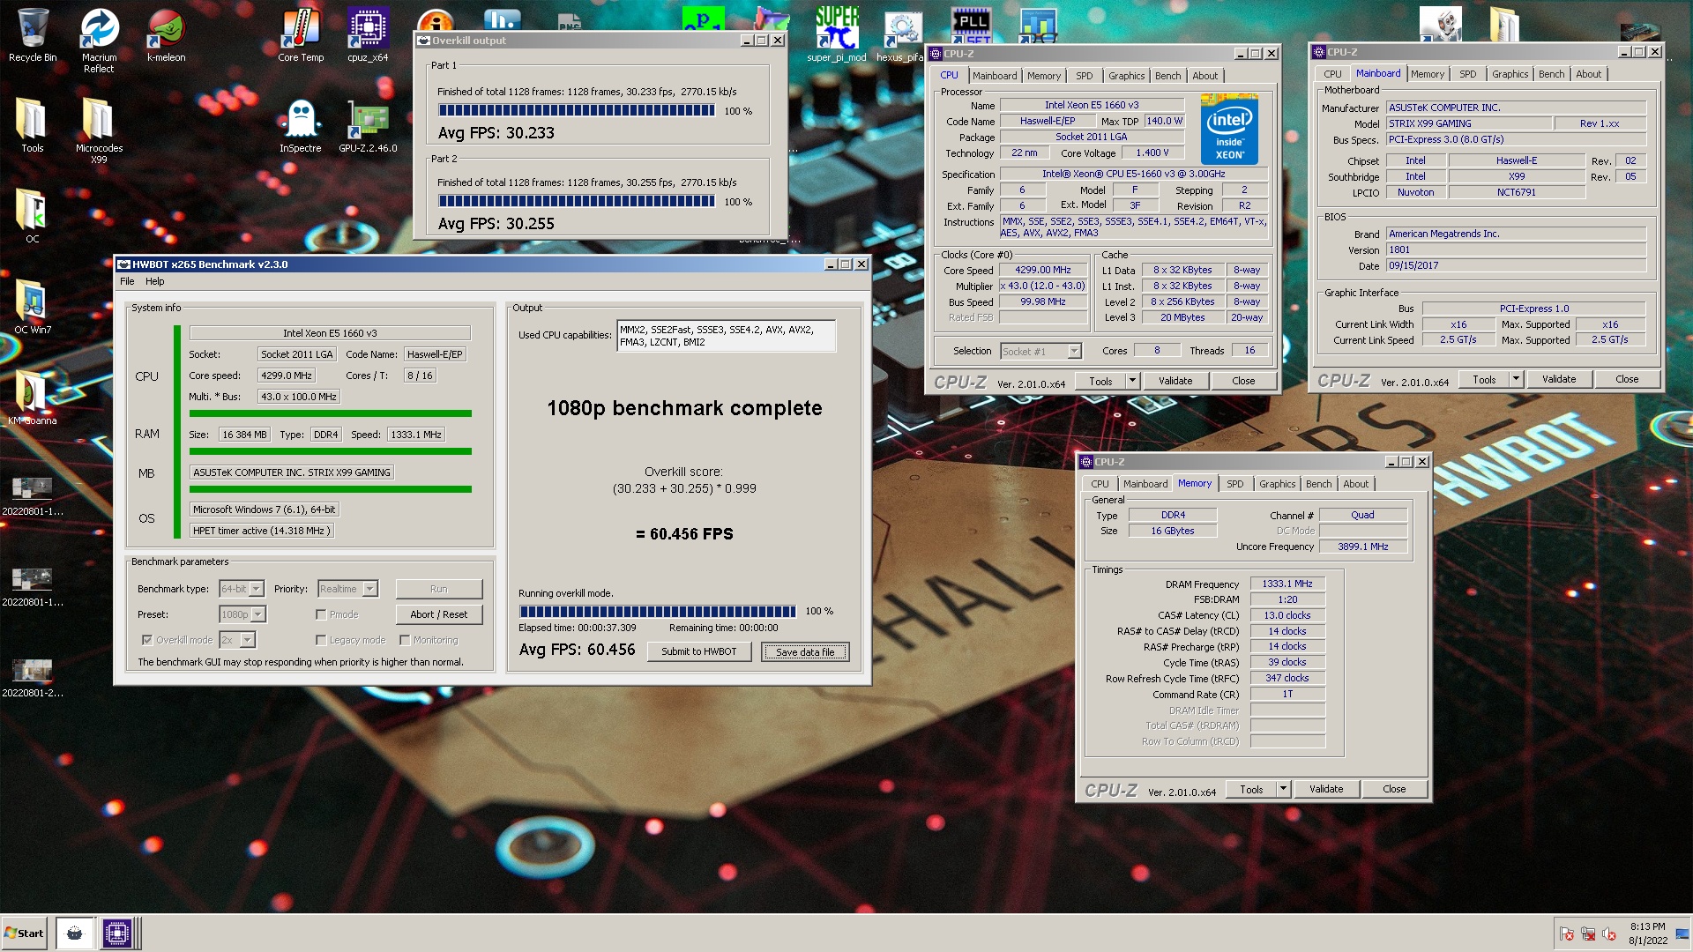1693x952 pixels.
Task: Expand the Tools arrow in the Mainboard CPU-Z window
Action: [1517, 379]
